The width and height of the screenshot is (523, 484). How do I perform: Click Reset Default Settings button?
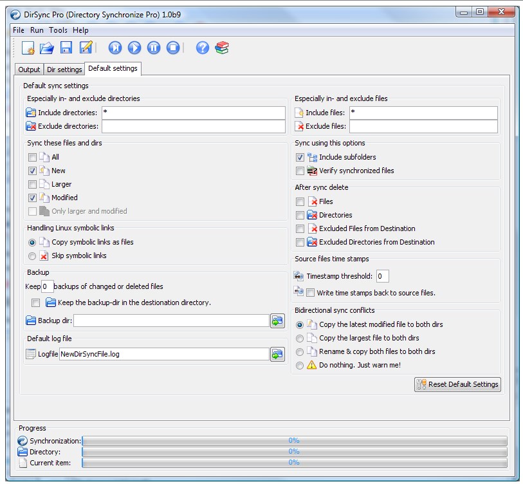click(457, 384)
